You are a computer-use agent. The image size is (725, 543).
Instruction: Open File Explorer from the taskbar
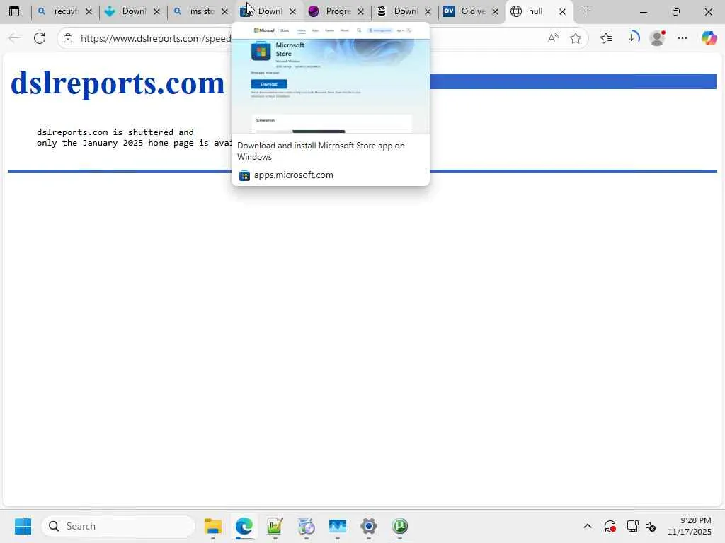[212, 526]
